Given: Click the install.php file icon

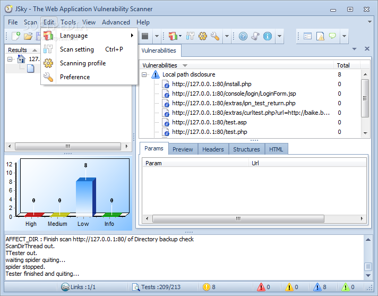Looking at the screenshot, I should (x=166, y=84).
